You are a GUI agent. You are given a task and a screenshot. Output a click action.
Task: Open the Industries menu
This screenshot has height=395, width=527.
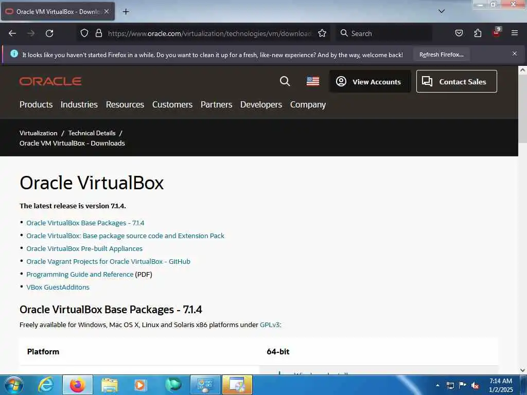pos(79,104)
